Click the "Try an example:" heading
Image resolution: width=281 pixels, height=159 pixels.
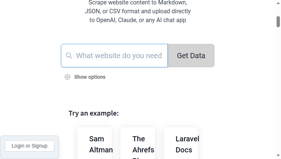pyautogui.click(x=94, y=113)
